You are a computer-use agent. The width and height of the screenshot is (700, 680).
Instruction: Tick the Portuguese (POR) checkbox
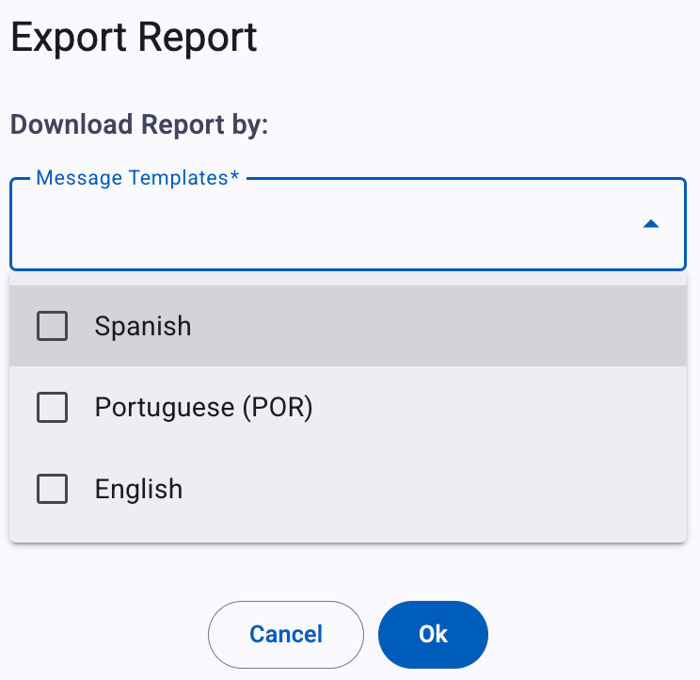click(53, 407)
